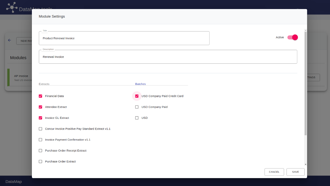Edit the Title input field
Screen dimensions: 330x186
click(124, 38)
